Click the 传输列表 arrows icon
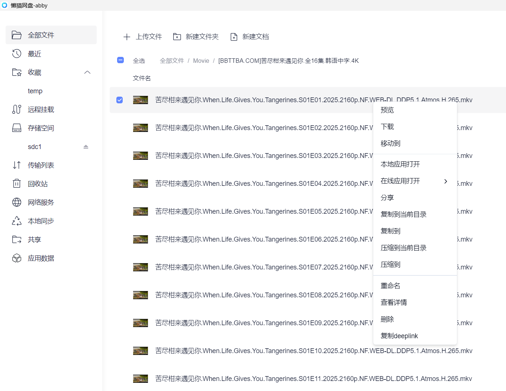 click(17, 165)
